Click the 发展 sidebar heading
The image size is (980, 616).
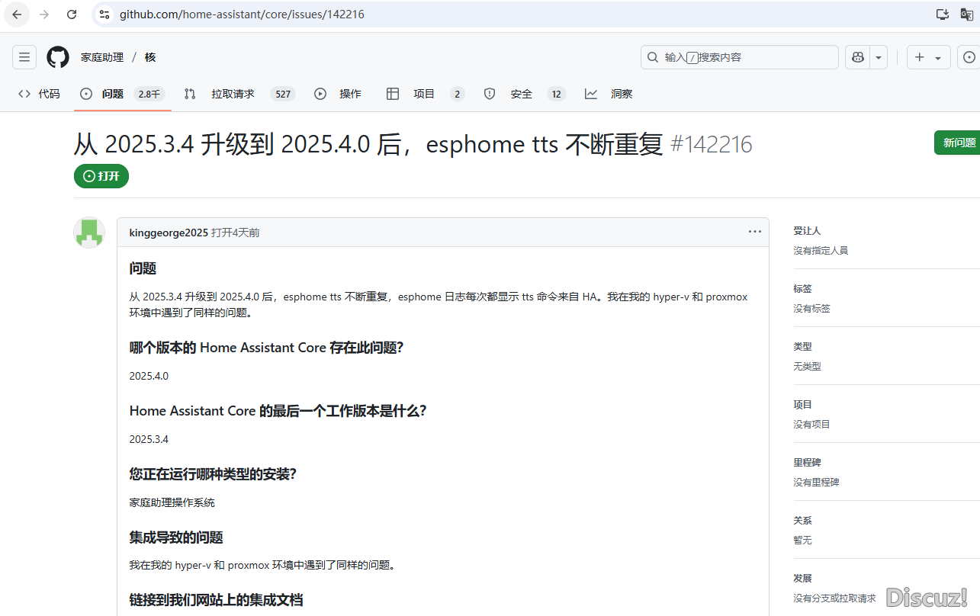[x=802, y=578]
